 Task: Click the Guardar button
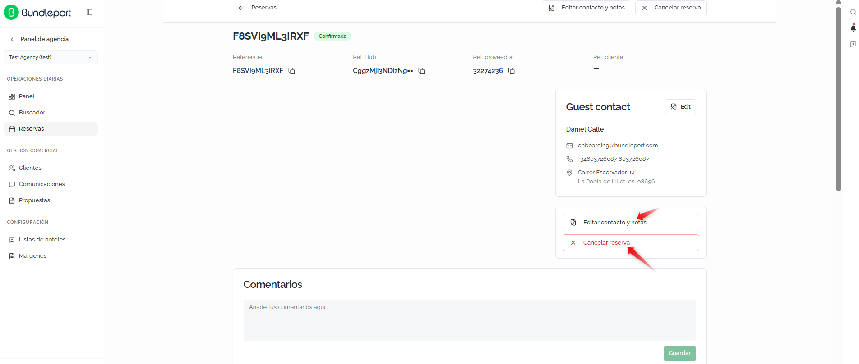[679, 354]
